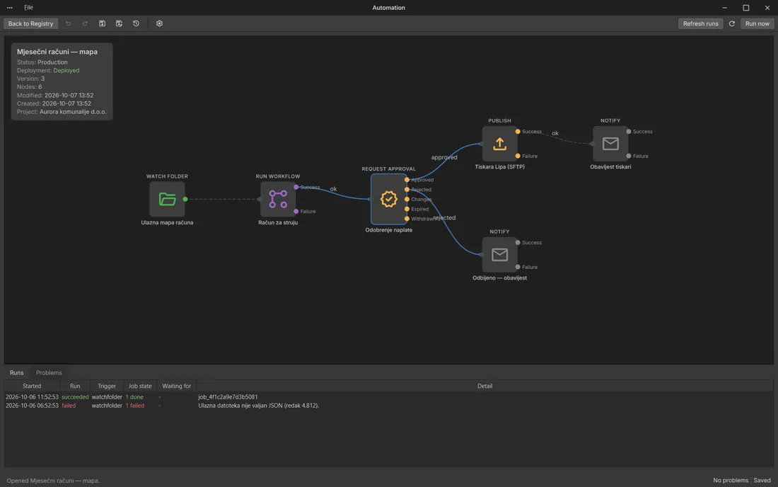The image size is (778, 487).
Task: Switch to the Runs tab
Action: (16, 373)
